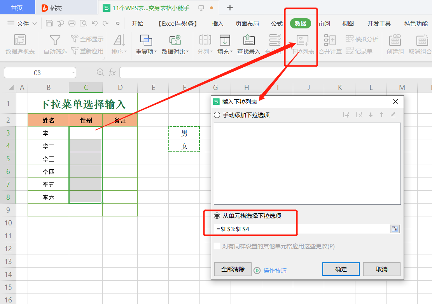Click the delete option icon in dialog
Image resolution: width=432 pixels, height=304 pixels.
[359, 115]
